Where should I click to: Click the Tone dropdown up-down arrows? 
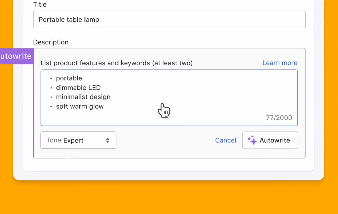pyautogui.click(x=107, y=140)
